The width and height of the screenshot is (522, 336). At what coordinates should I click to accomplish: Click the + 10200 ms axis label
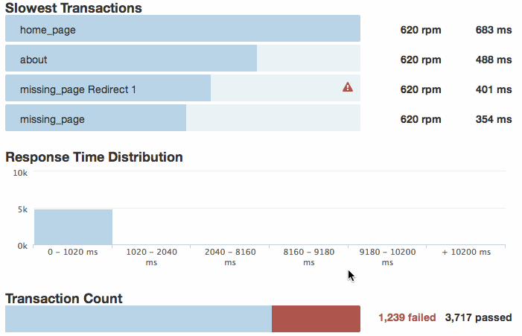tap(466, 253)
